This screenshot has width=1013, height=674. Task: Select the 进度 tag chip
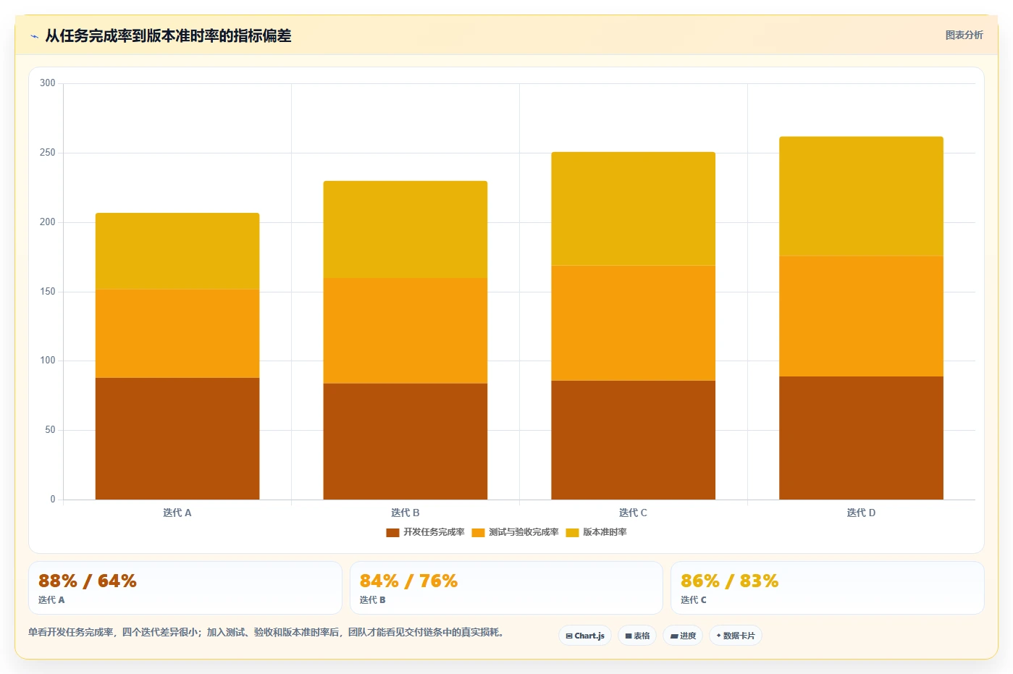tap(683, 636)
